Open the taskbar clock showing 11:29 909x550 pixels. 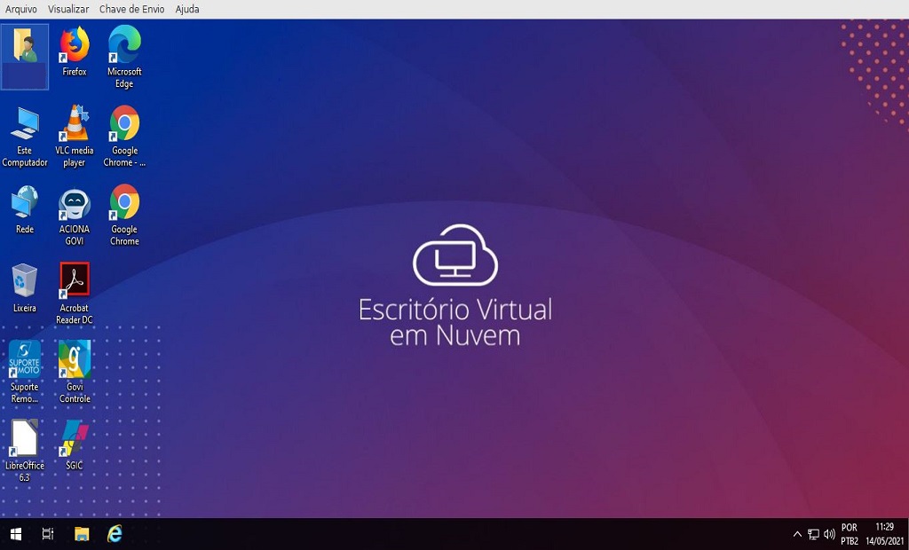click(884, 533)
